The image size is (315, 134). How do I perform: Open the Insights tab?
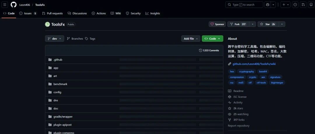point(153,13)
